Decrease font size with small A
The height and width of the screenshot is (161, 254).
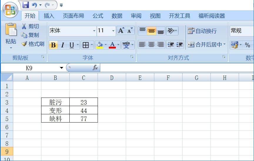(x=130, y=31)
